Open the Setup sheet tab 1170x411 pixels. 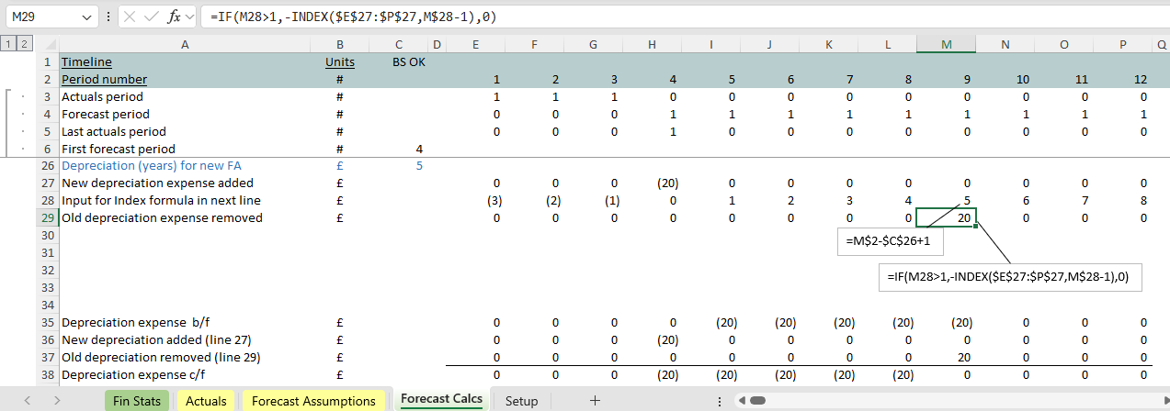coord(521,400)
